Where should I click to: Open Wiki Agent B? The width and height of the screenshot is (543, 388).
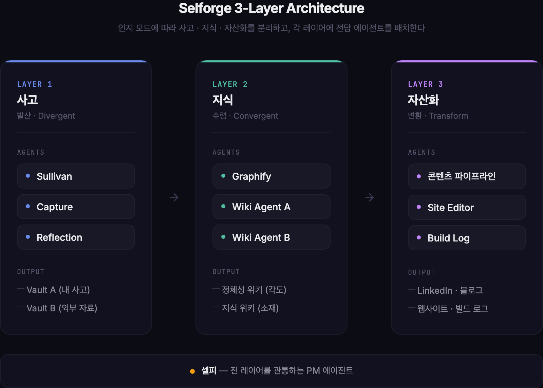point(271,237)
